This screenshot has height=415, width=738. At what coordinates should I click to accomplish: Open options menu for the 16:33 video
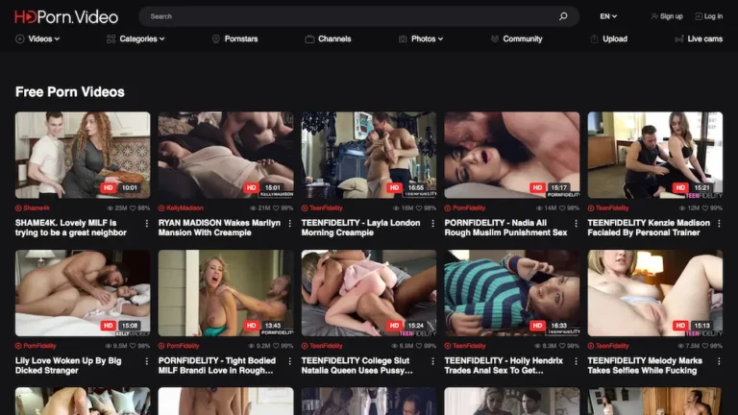pyautogui.click(x=577, y=361)
